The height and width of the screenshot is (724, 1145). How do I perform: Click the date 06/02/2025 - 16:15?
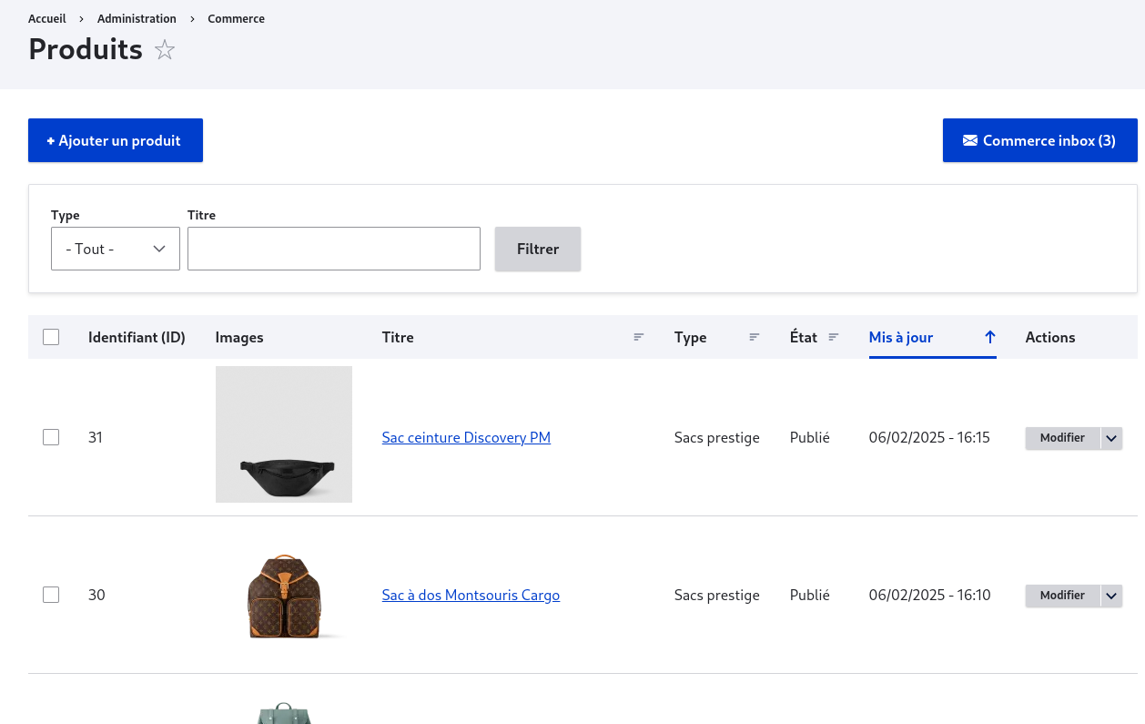click(929, 437)
